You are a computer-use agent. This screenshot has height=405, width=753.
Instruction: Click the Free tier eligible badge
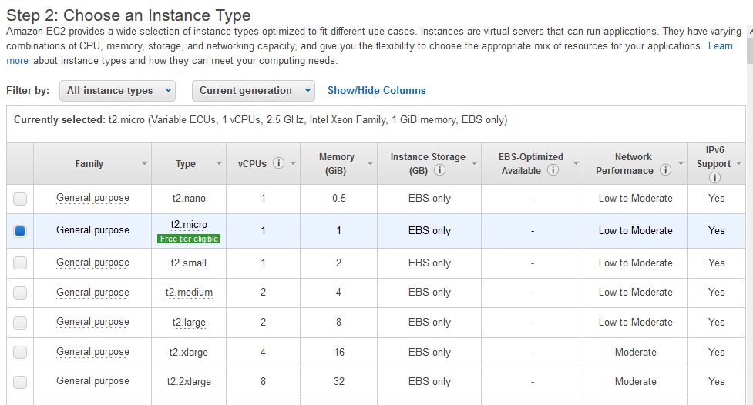(x=189, y=239)
